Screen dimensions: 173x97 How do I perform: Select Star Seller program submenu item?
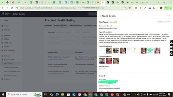[10, 75]
